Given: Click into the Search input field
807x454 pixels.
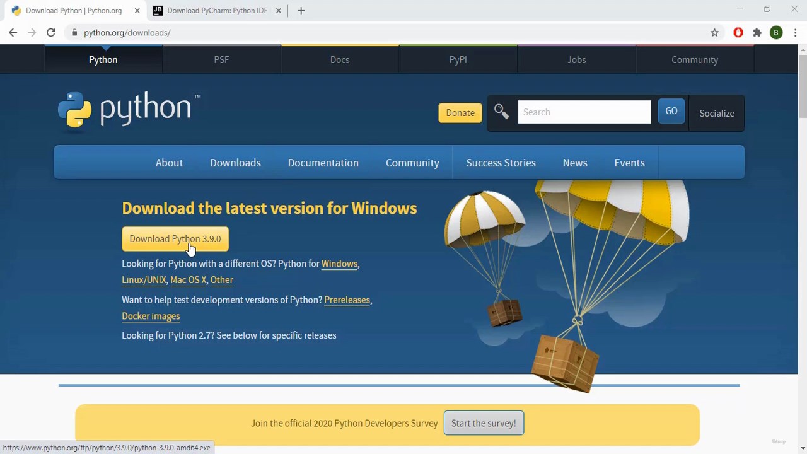Looking at the screenshot, I should 584,112.
